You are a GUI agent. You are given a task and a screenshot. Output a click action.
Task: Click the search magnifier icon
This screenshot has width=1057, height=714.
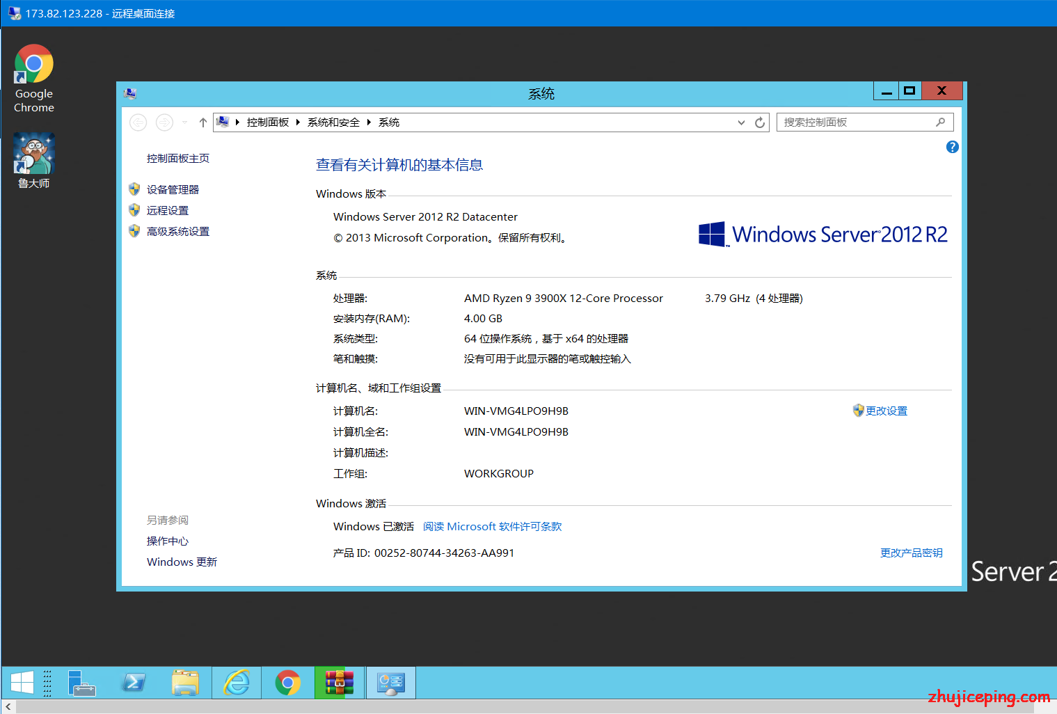point(940,122)
